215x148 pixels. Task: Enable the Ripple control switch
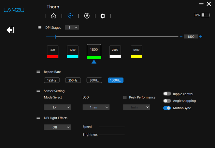pos(167,94)
